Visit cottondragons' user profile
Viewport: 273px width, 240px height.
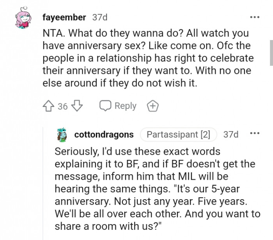tap(104, 135)
